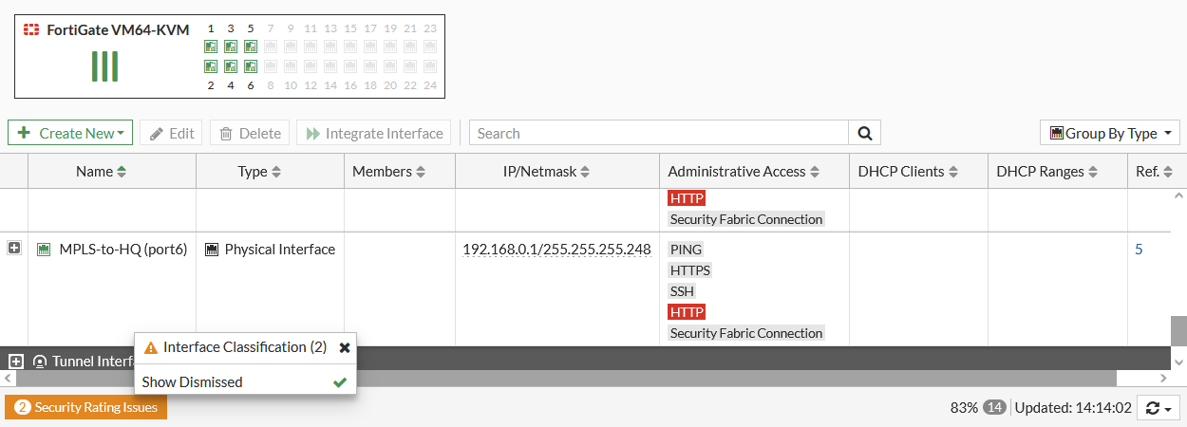Open the Create New dropdown

coord(70,133)
